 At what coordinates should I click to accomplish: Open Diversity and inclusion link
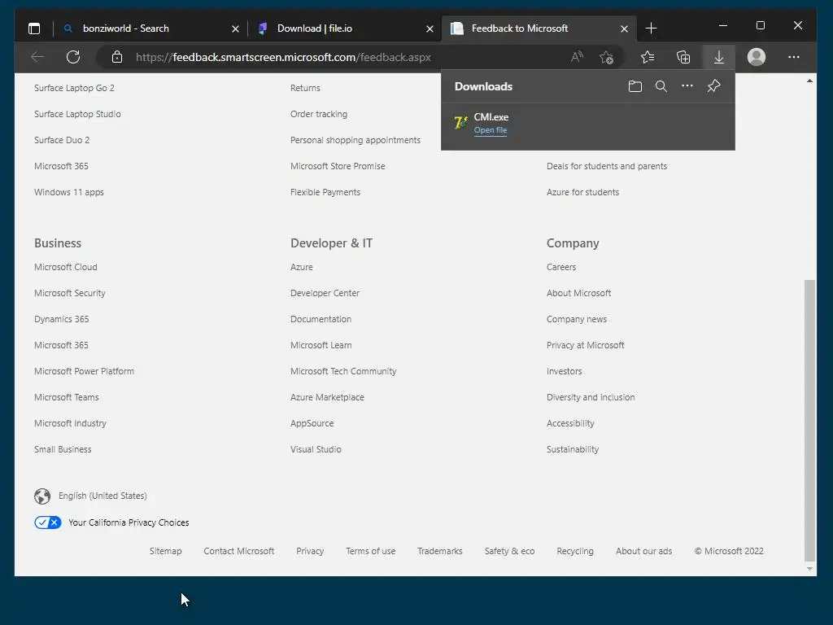[591, 397]
